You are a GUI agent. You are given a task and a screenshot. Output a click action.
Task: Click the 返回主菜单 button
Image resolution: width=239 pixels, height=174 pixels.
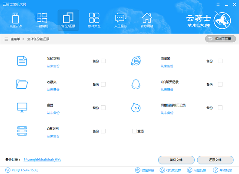220,39
